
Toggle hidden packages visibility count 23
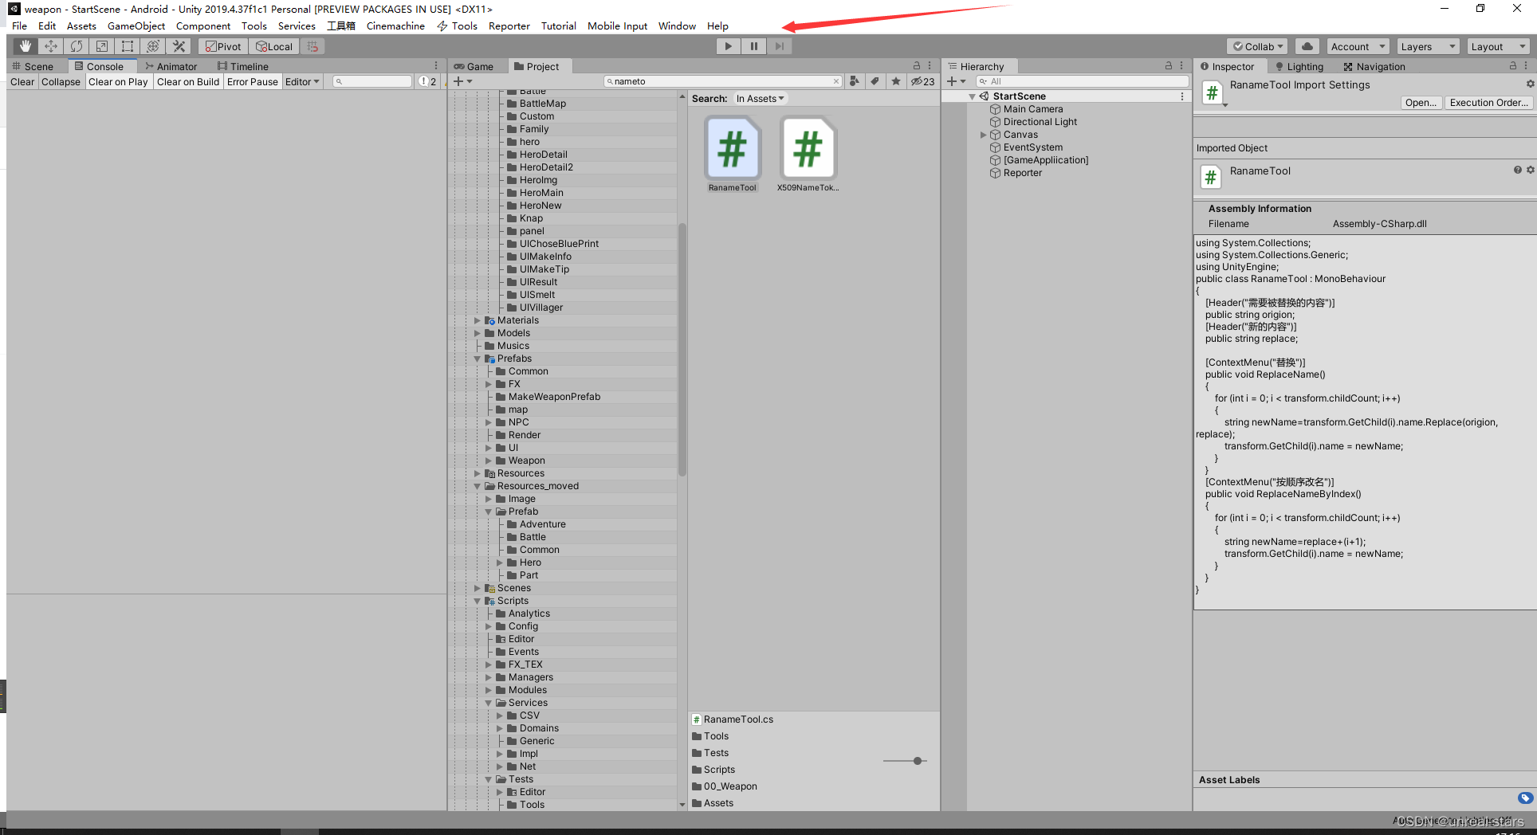pos(923,81)
